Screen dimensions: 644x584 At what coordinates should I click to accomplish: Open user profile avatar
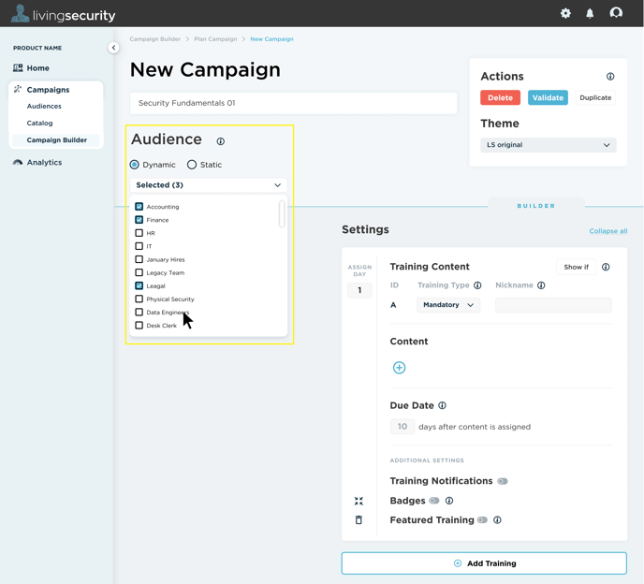[x=616, y=13]
